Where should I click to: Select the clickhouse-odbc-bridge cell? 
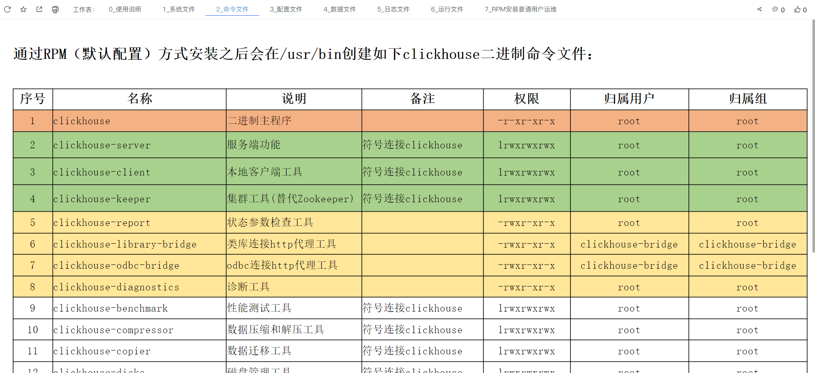[x=140, y=265]
